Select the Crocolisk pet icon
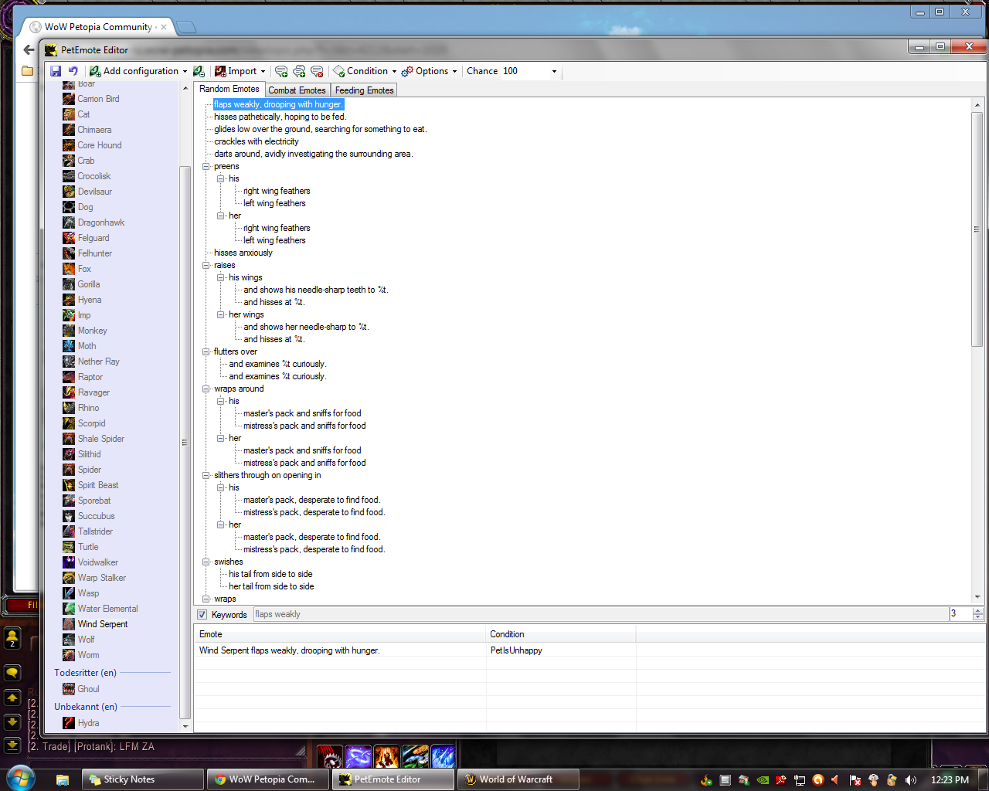The width and height of the screenshot is (989, 791). click(69, 176)
